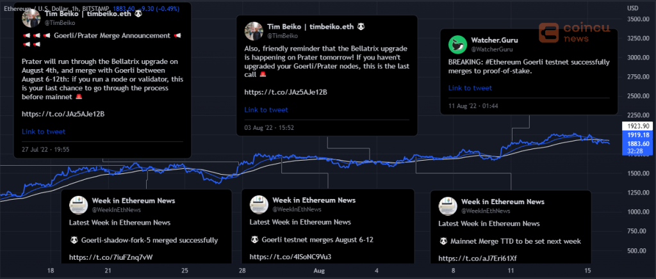Click avatar of Goerli testnet merges tweet card
656x279 pixels.
click(259, 205)
